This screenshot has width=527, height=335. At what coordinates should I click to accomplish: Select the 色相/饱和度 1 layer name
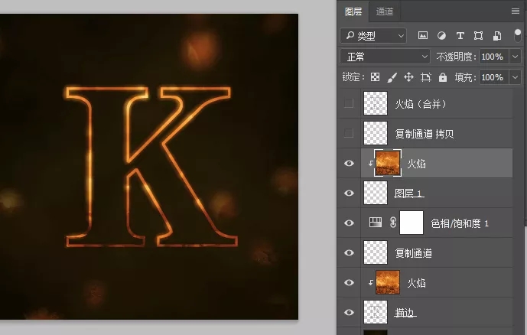(x=460, y=223)
